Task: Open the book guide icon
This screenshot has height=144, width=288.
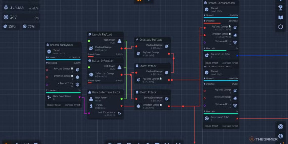Action: pyautogui.click(x=280, y=17)
